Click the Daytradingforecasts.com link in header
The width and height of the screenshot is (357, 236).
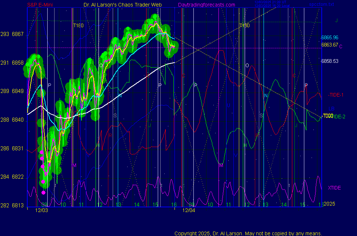206,5
